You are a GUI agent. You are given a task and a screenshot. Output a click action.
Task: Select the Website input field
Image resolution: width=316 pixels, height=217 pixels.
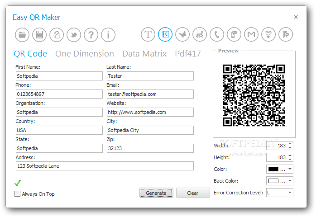pyautogui.click(x=150, y=112)
